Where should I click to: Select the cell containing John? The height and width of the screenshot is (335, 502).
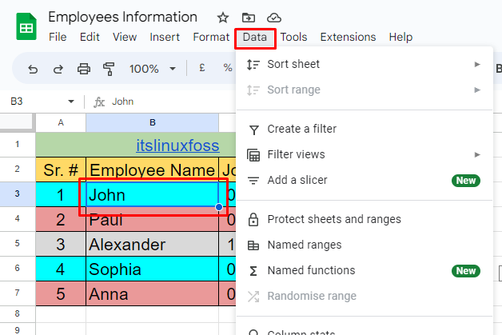coord(153,195)
